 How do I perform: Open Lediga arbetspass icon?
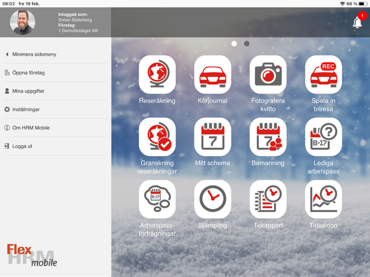[x=323, y=137]
